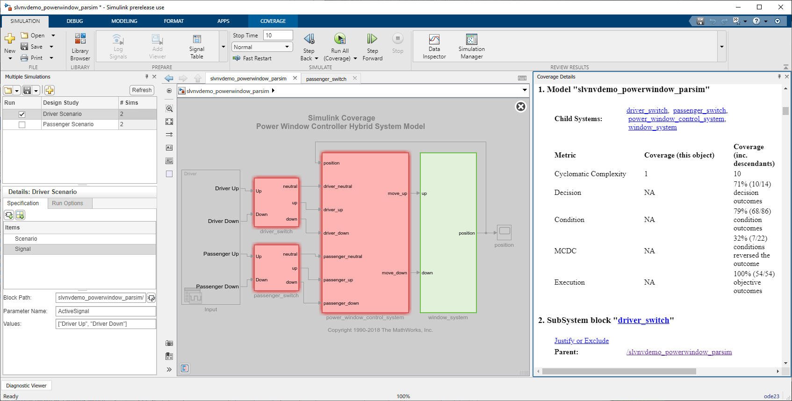The image size is (792, 401).
Task: Expand the Print dropdown arrow
Action: pyautogui.click(x=51, y=58)
